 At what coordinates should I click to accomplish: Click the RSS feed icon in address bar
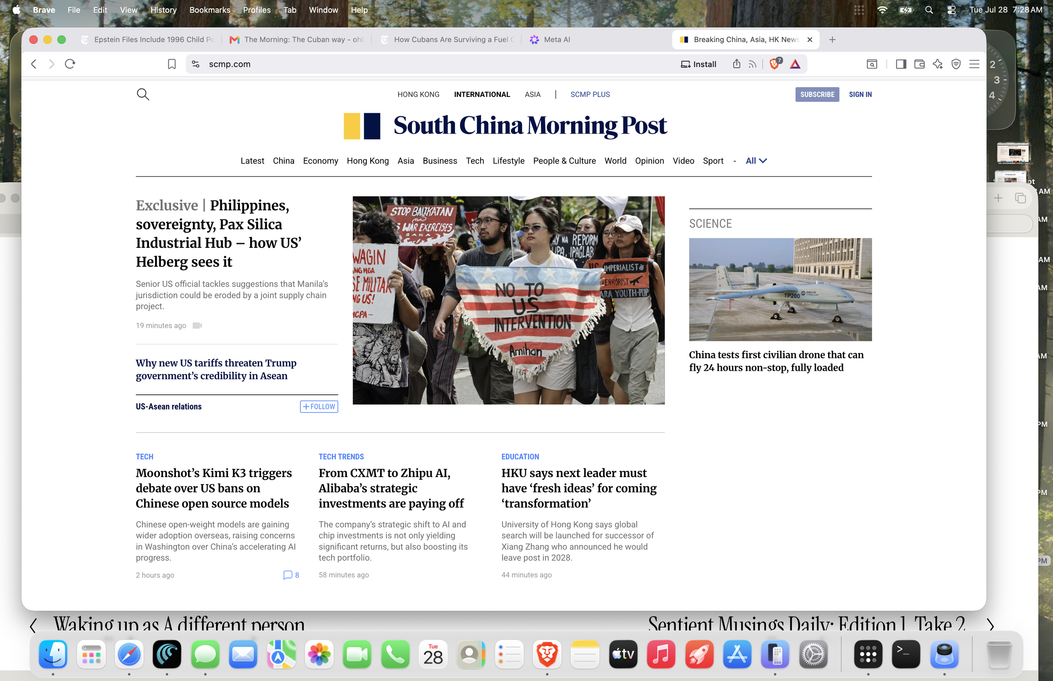pos(753,64)
